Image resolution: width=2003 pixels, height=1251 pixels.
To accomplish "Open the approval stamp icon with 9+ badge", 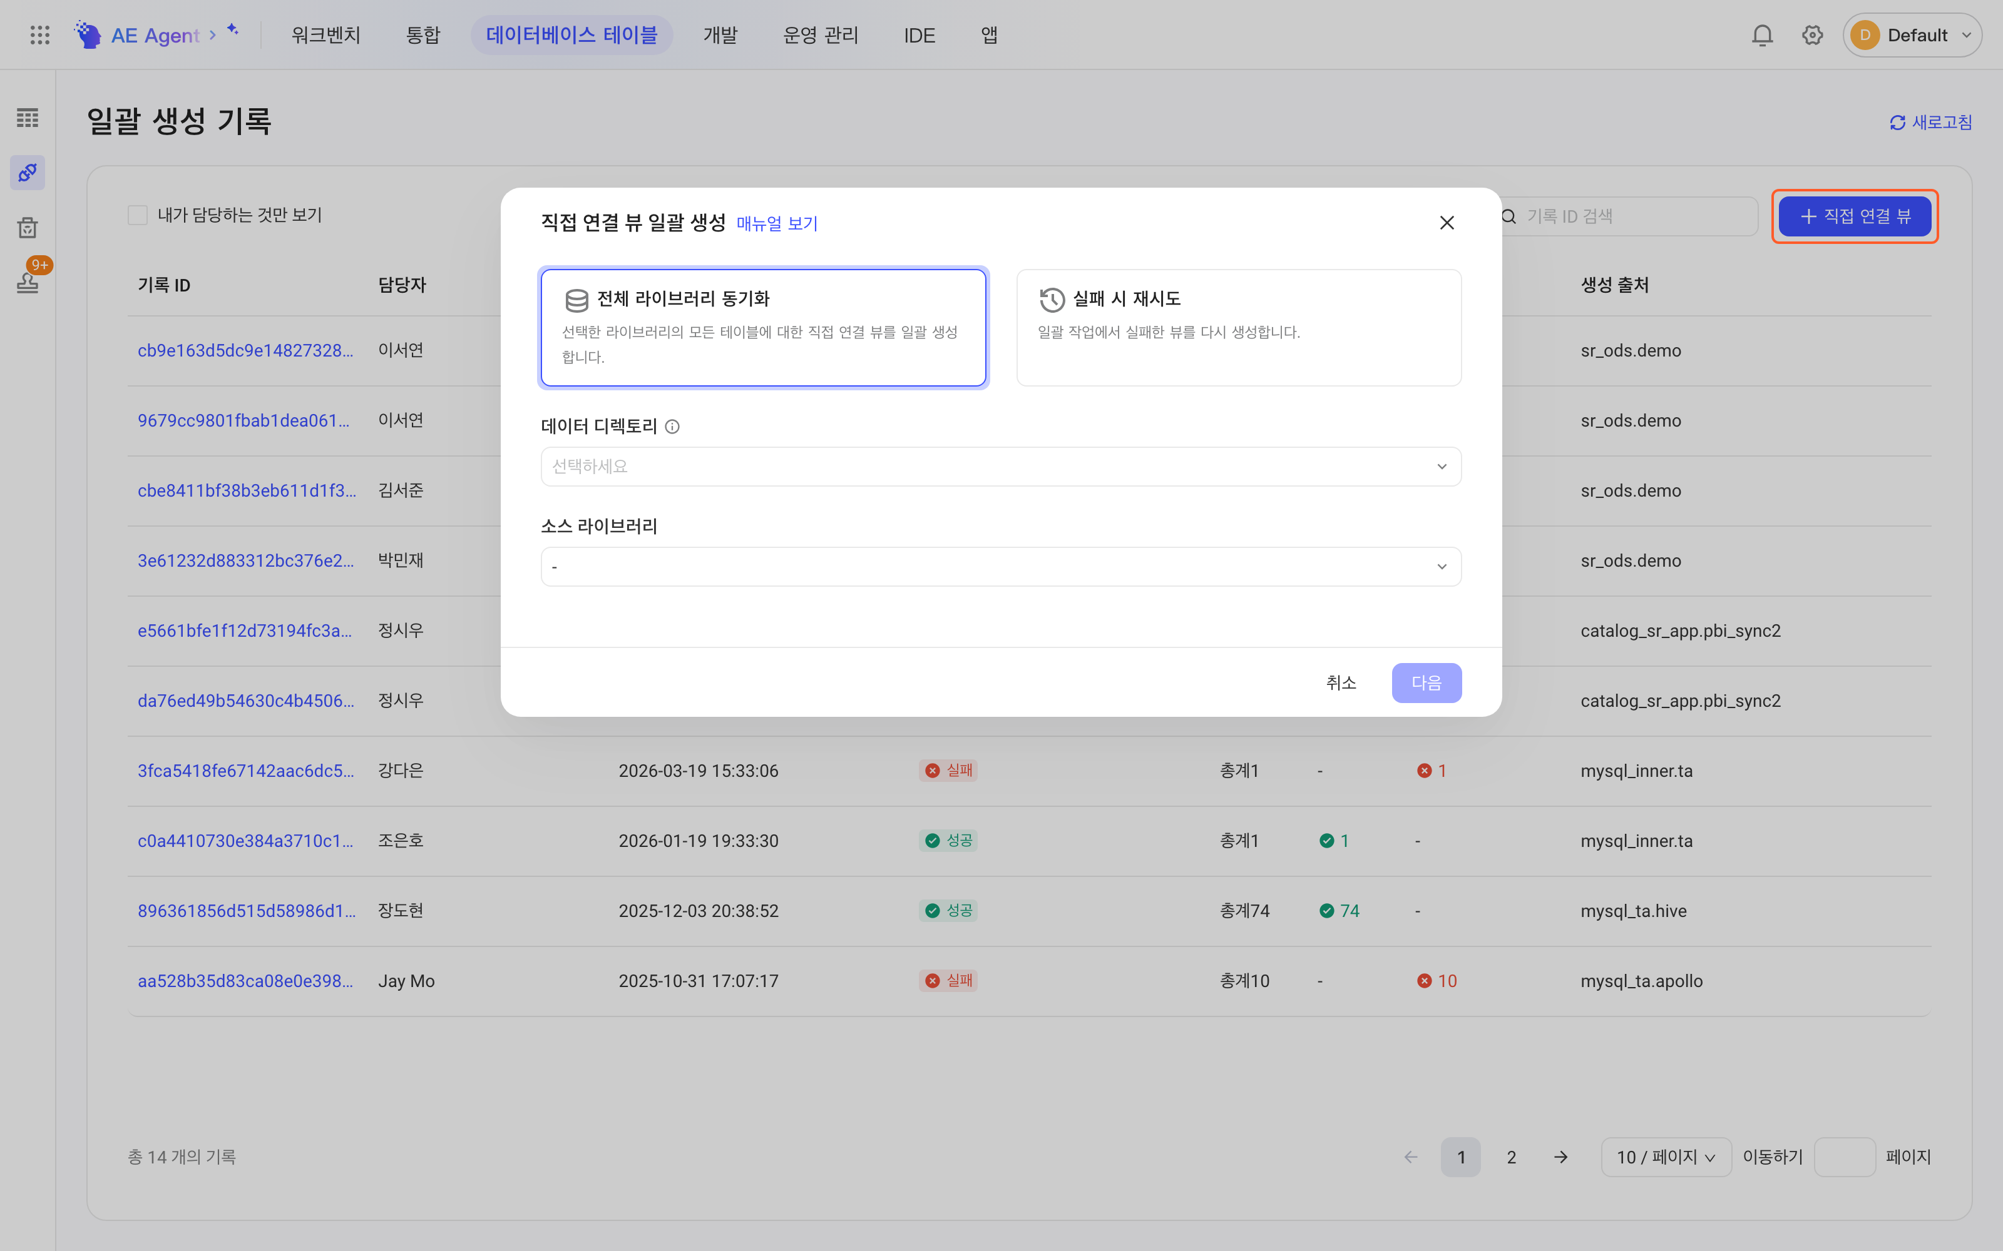I will point(28,282).
